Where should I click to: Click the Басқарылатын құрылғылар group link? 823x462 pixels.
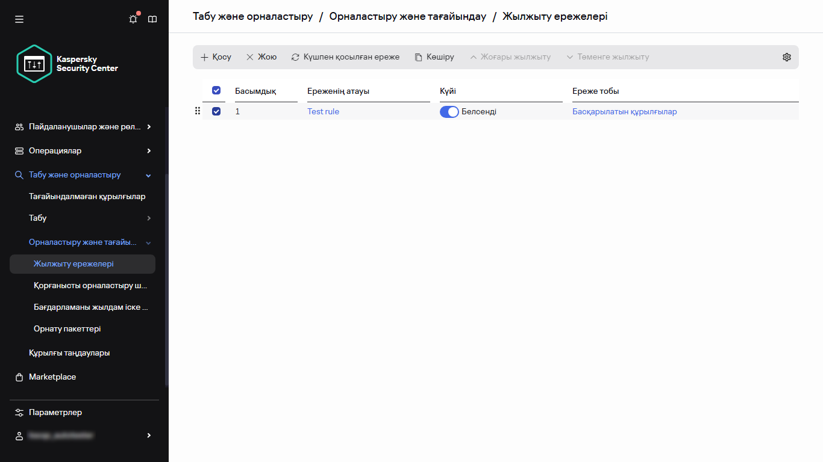[624, 111]
